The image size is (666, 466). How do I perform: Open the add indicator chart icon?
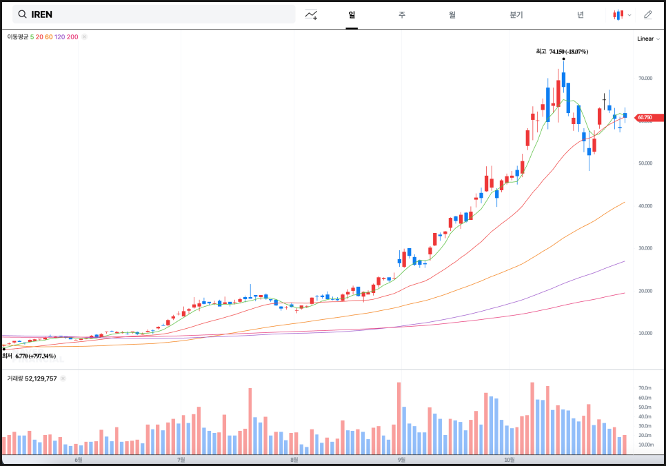point(312,14)
